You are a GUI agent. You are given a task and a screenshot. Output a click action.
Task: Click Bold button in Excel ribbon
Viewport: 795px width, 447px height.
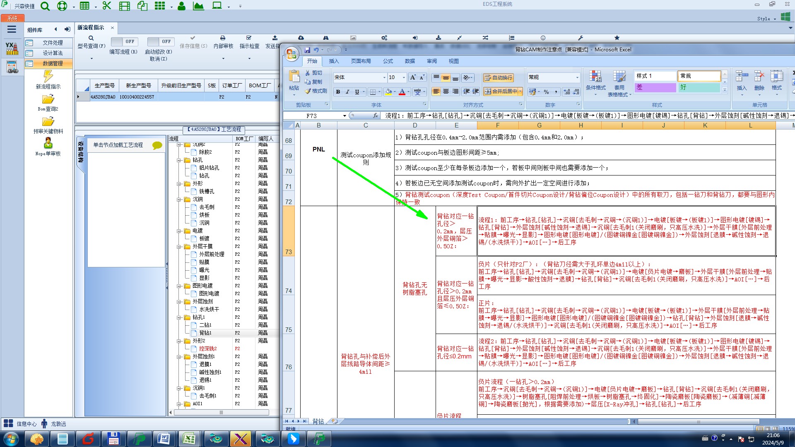tap(338, 92)
